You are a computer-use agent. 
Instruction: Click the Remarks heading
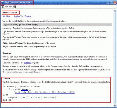click(7, 53)
